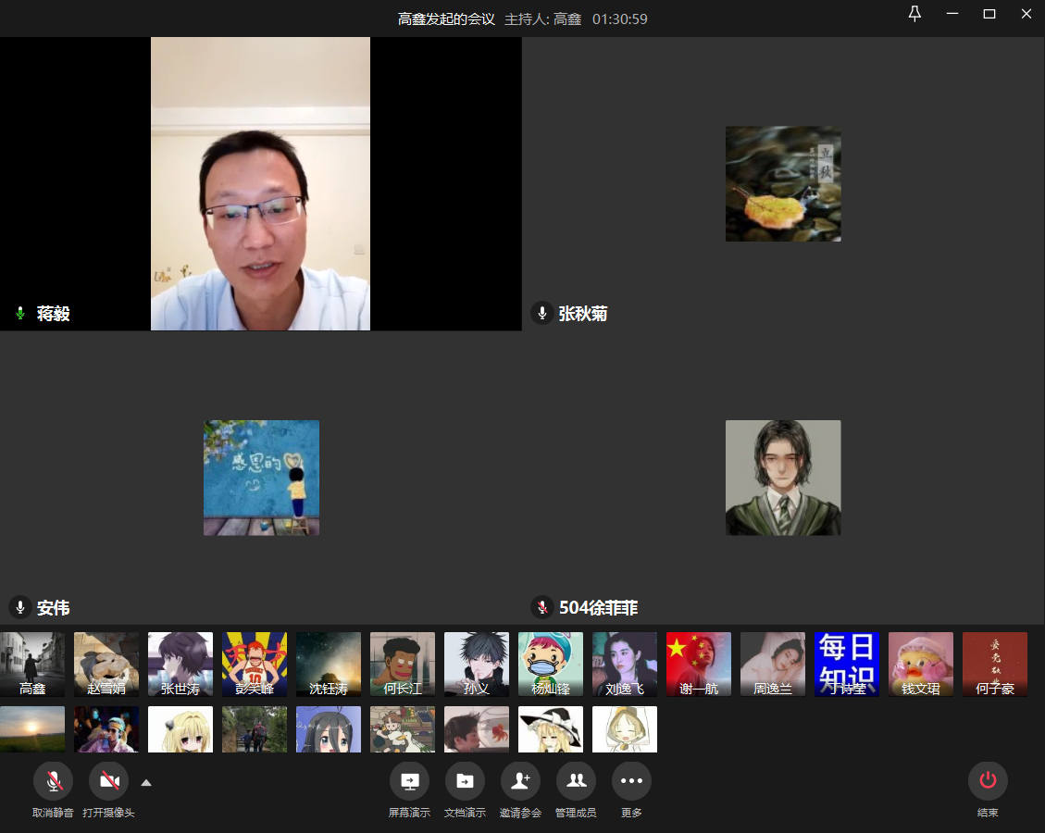Pin the meeting window on top

point(914,14)
